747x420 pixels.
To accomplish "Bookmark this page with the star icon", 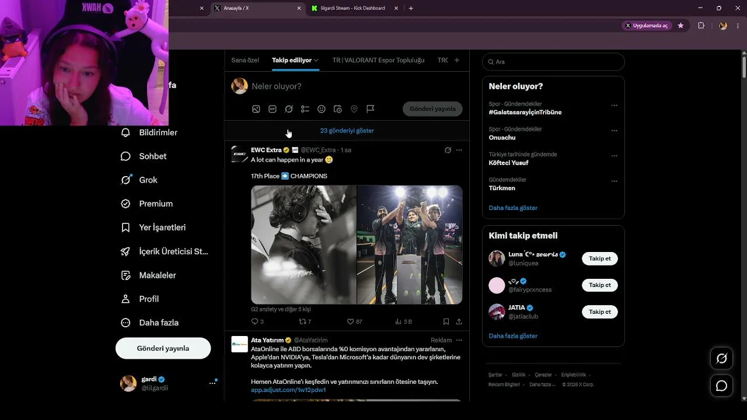I will (x=680, y=26).
